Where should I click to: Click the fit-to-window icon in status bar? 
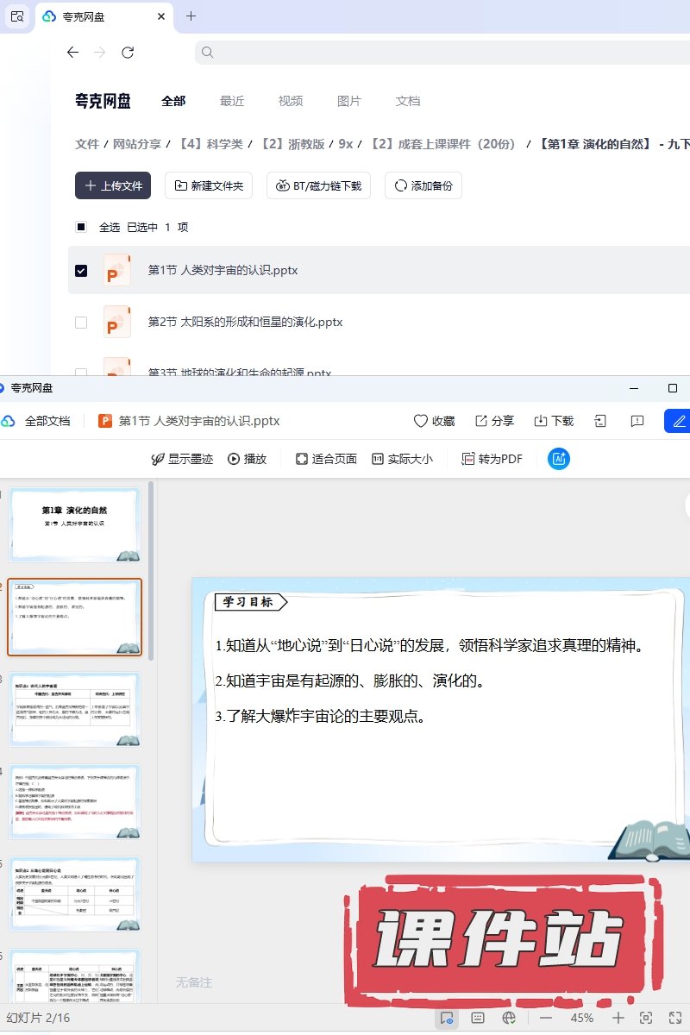click(x=646, y=1018)
